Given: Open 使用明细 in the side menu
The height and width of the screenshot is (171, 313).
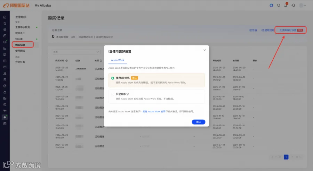Looking at the screenshot, I should (20, 51).
